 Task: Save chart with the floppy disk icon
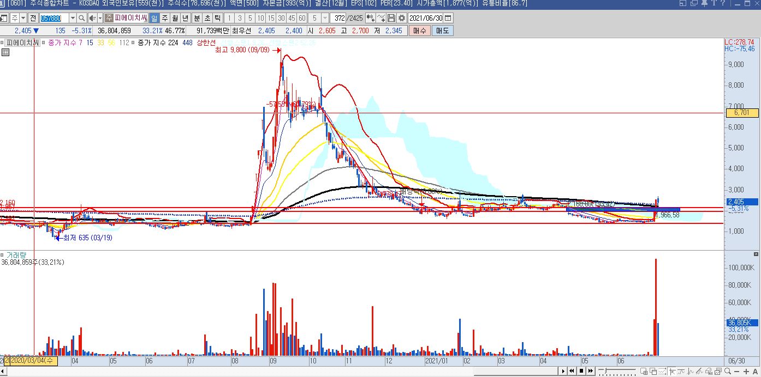coord(391,18)
